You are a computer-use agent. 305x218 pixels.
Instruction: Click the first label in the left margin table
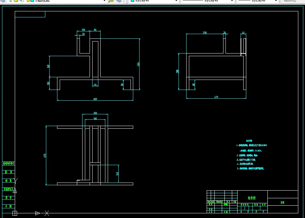[8, 163]
